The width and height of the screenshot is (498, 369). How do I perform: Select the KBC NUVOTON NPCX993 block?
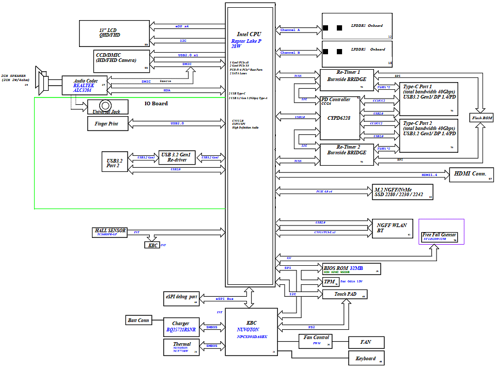click(252, 332)
